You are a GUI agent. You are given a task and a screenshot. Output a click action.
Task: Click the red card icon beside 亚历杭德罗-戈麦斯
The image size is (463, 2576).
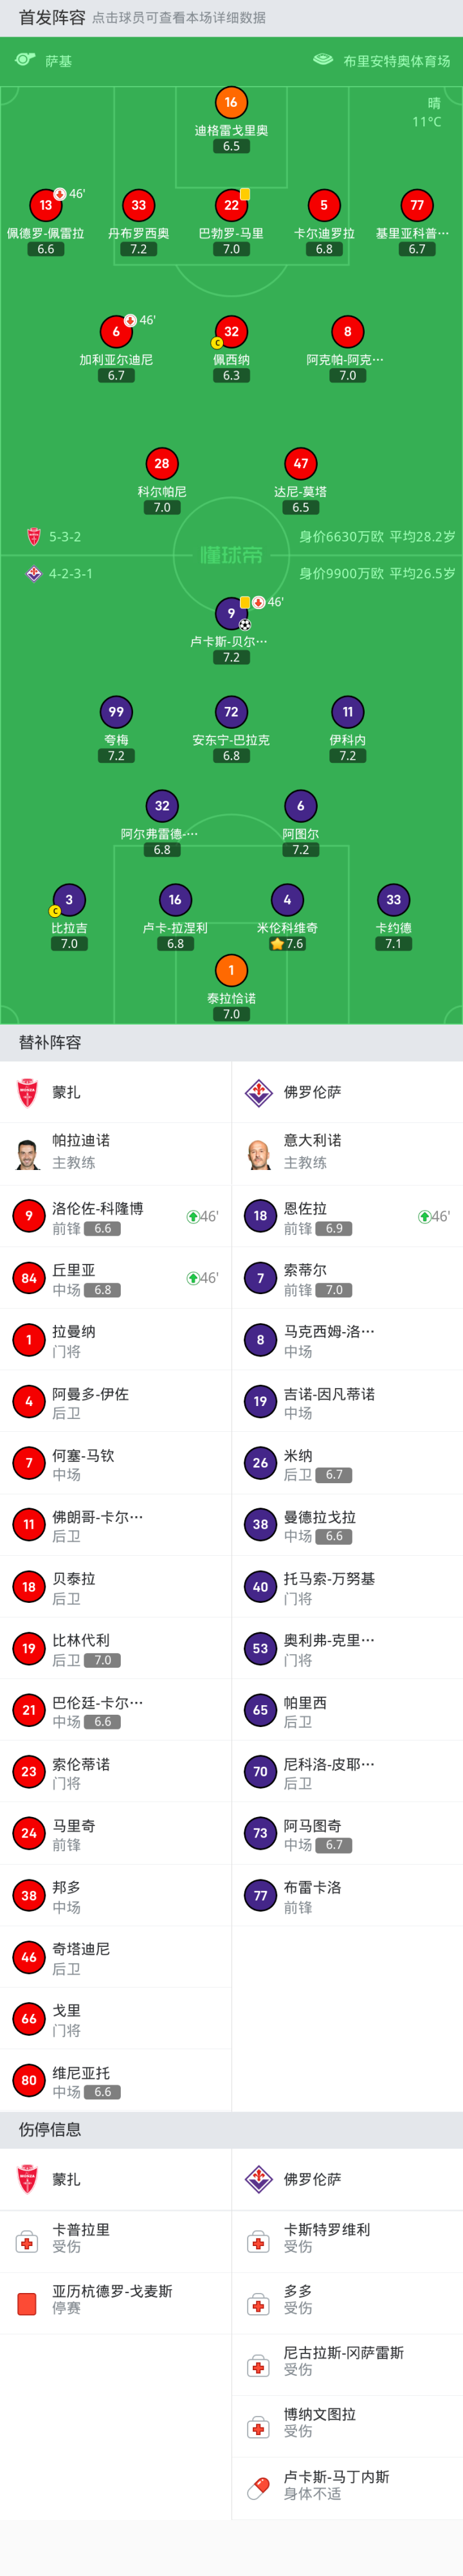pyautogui.click(x=27, y=2304)
